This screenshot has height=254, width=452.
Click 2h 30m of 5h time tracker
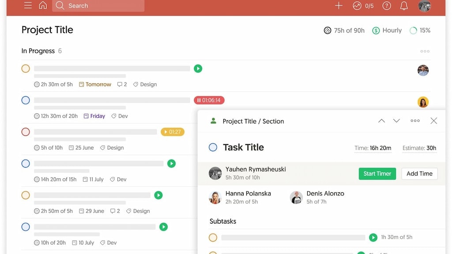coord(53,84)
